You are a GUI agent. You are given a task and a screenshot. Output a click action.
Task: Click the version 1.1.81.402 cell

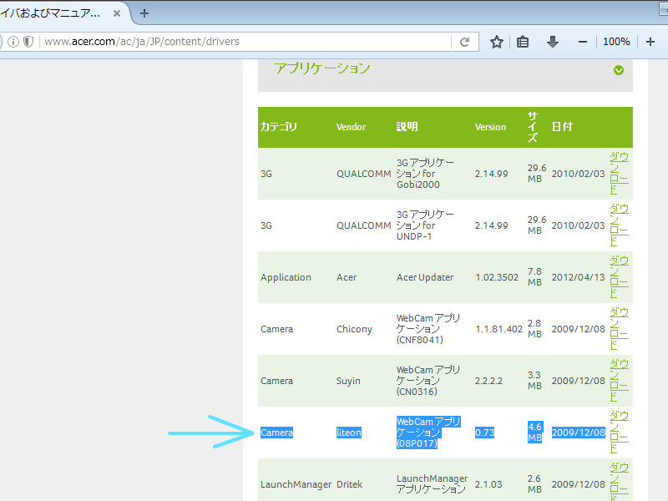(x=498, y=329)
